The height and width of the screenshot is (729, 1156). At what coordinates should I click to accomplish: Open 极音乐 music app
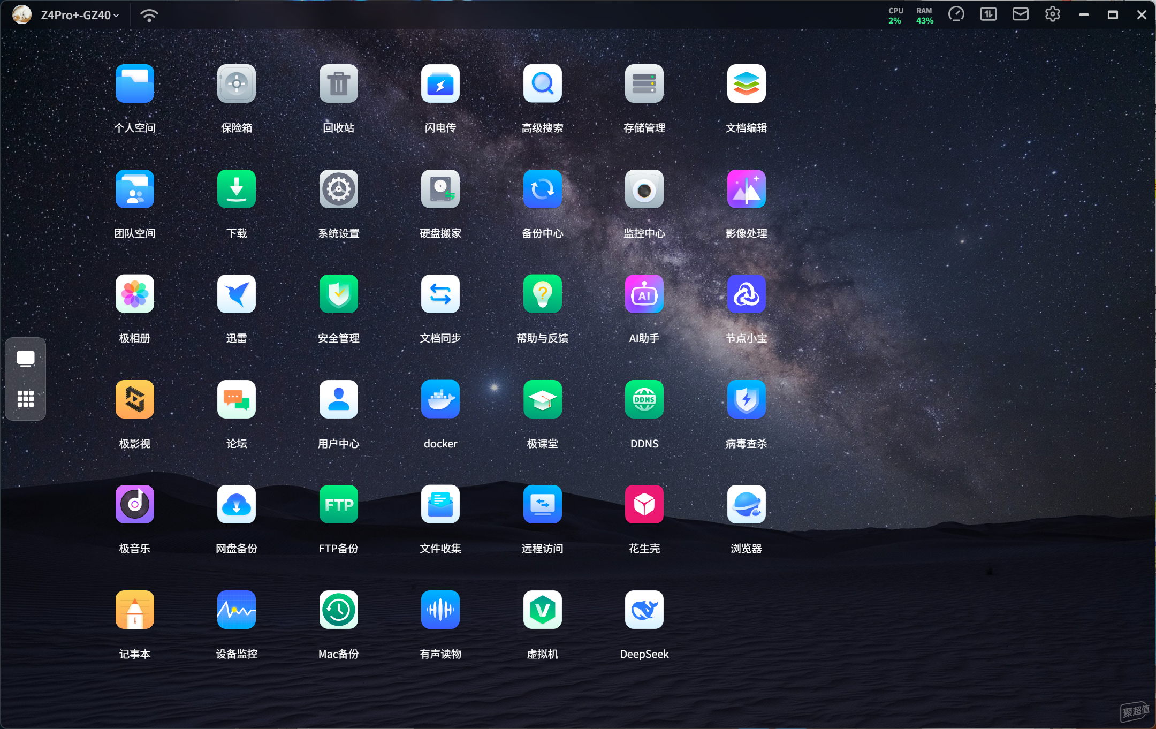pyautogui.click(x=134, y=505)
